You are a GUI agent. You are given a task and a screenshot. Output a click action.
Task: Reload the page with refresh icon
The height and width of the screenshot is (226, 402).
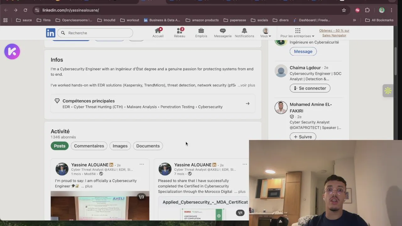tap(25, 10)
